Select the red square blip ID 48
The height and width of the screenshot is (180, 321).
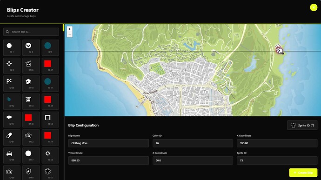(x=31, y=120)
